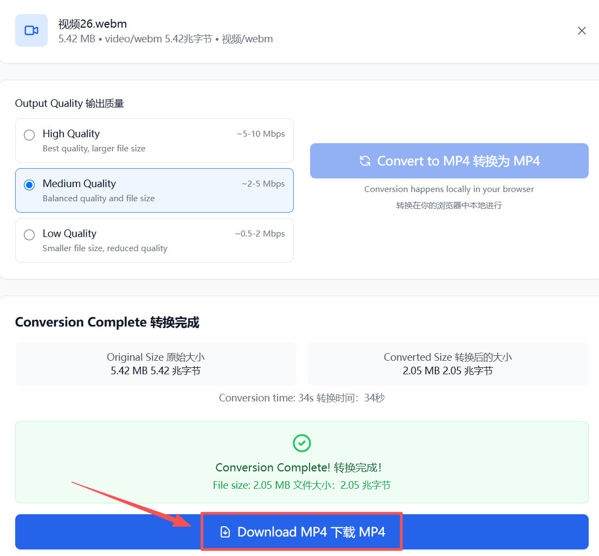
Task: Click the video camera file icon
Action: pos(31,30)
